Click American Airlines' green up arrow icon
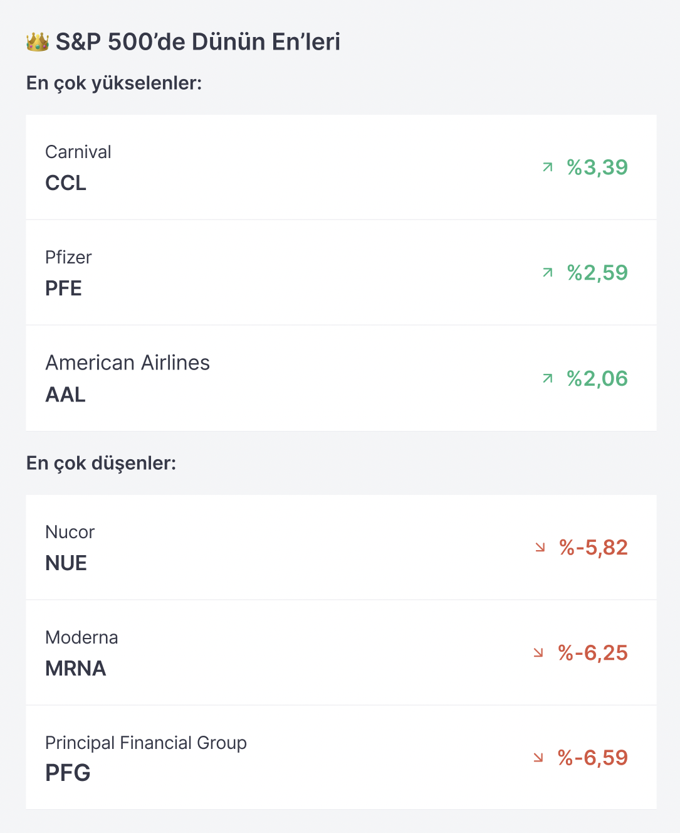680x833 pixels. 548,378
